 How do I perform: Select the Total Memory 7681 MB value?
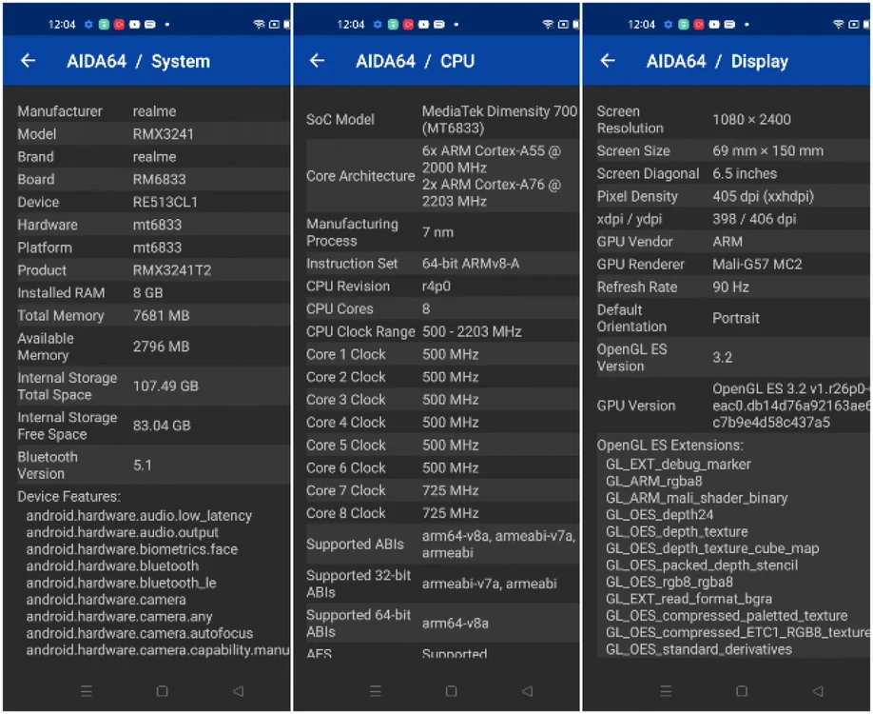coord(161,315)
